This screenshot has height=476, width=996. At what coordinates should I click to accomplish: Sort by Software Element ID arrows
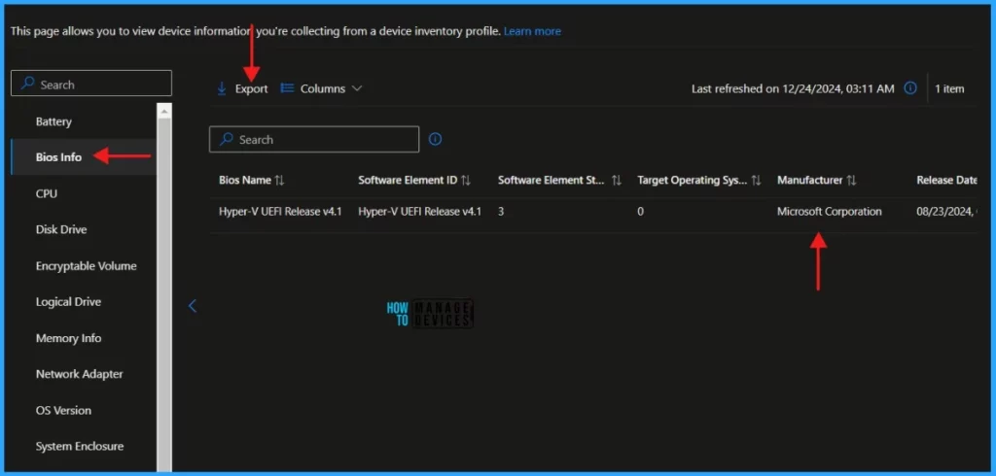coord(466,181)
